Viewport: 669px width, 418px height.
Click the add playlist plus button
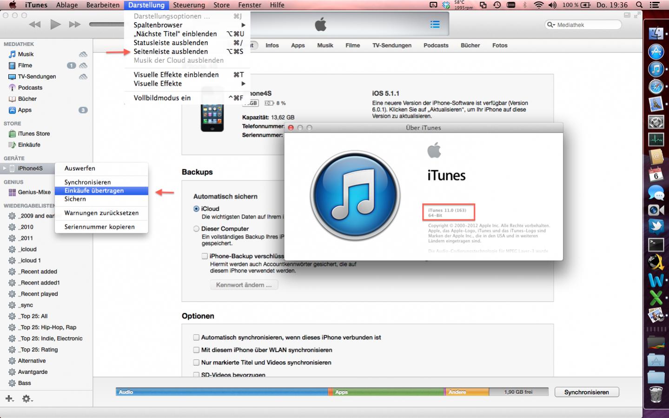pos(9,398)
